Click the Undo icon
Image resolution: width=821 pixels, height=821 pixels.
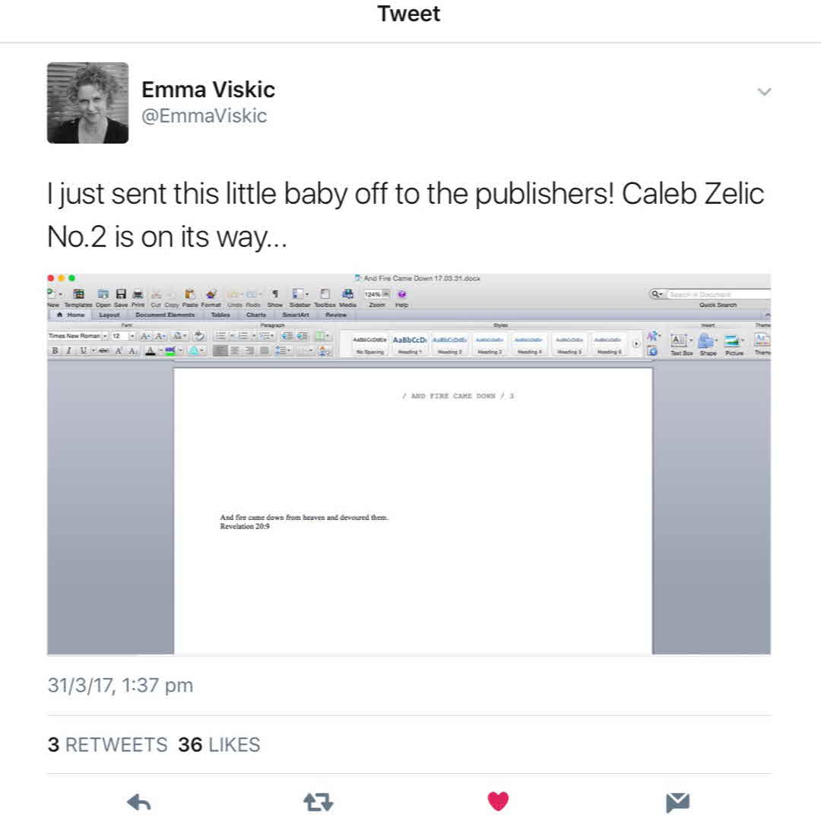pos(231,293)
